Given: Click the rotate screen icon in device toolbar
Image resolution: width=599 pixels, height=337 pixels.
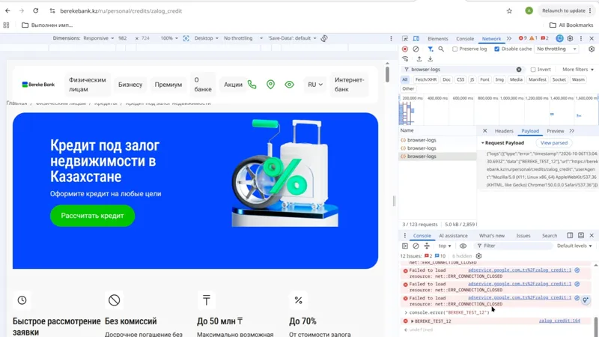Looking at the screenshot, I should [x=324, y=38].
